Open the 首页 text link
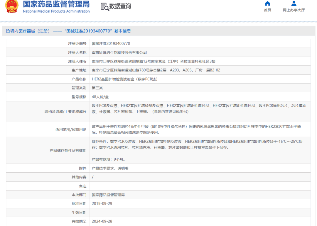Image resolution: width=317 pixels, height=226 pixels. point(267,10)
